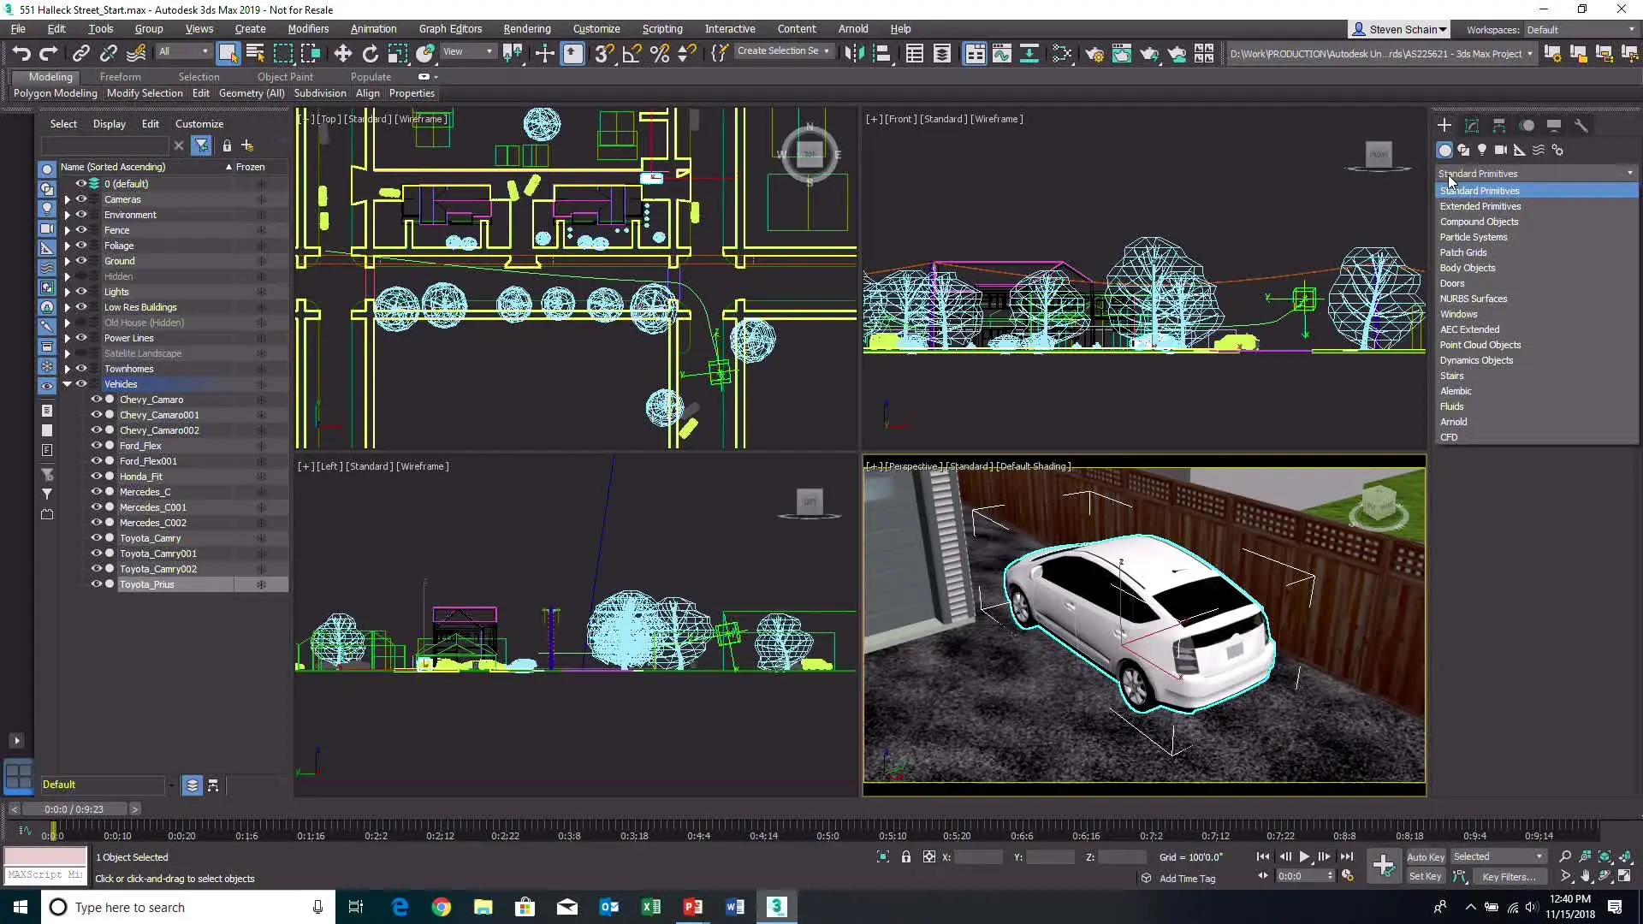Select the Cameras category icon

point(1501,150)
